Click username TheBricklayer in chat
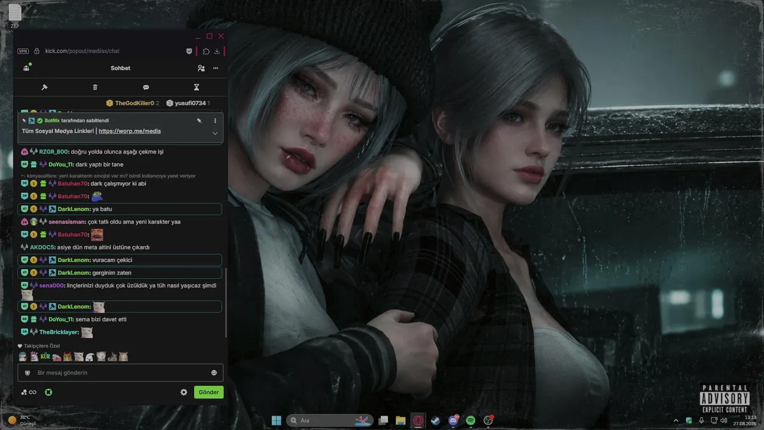The height and width of the screenshot is (430, 764). (59, 332)
